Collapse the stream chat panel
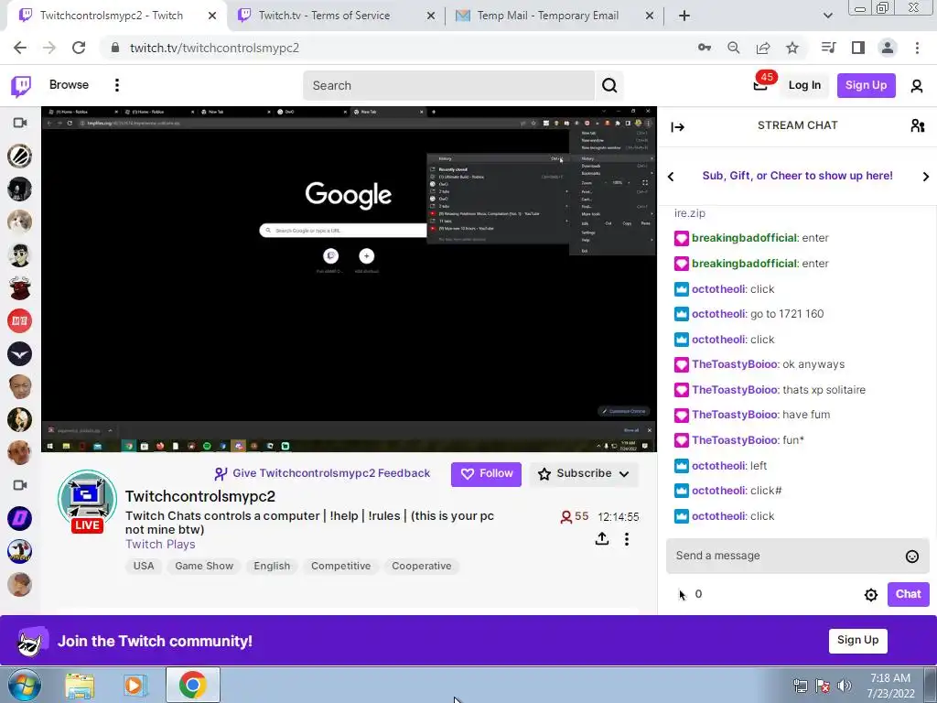Screen dimensions: 937x703 tap(678, 126)
